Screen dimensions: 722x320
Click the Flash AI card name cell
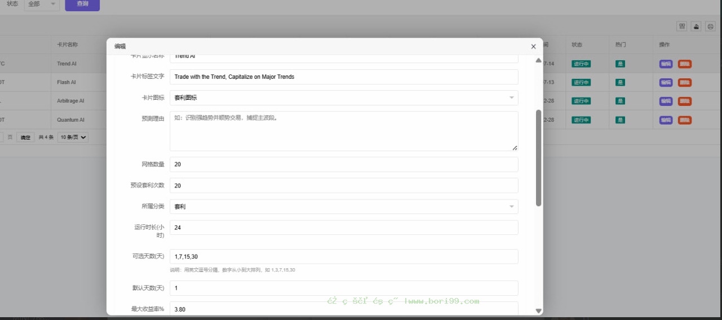(67, 82)
